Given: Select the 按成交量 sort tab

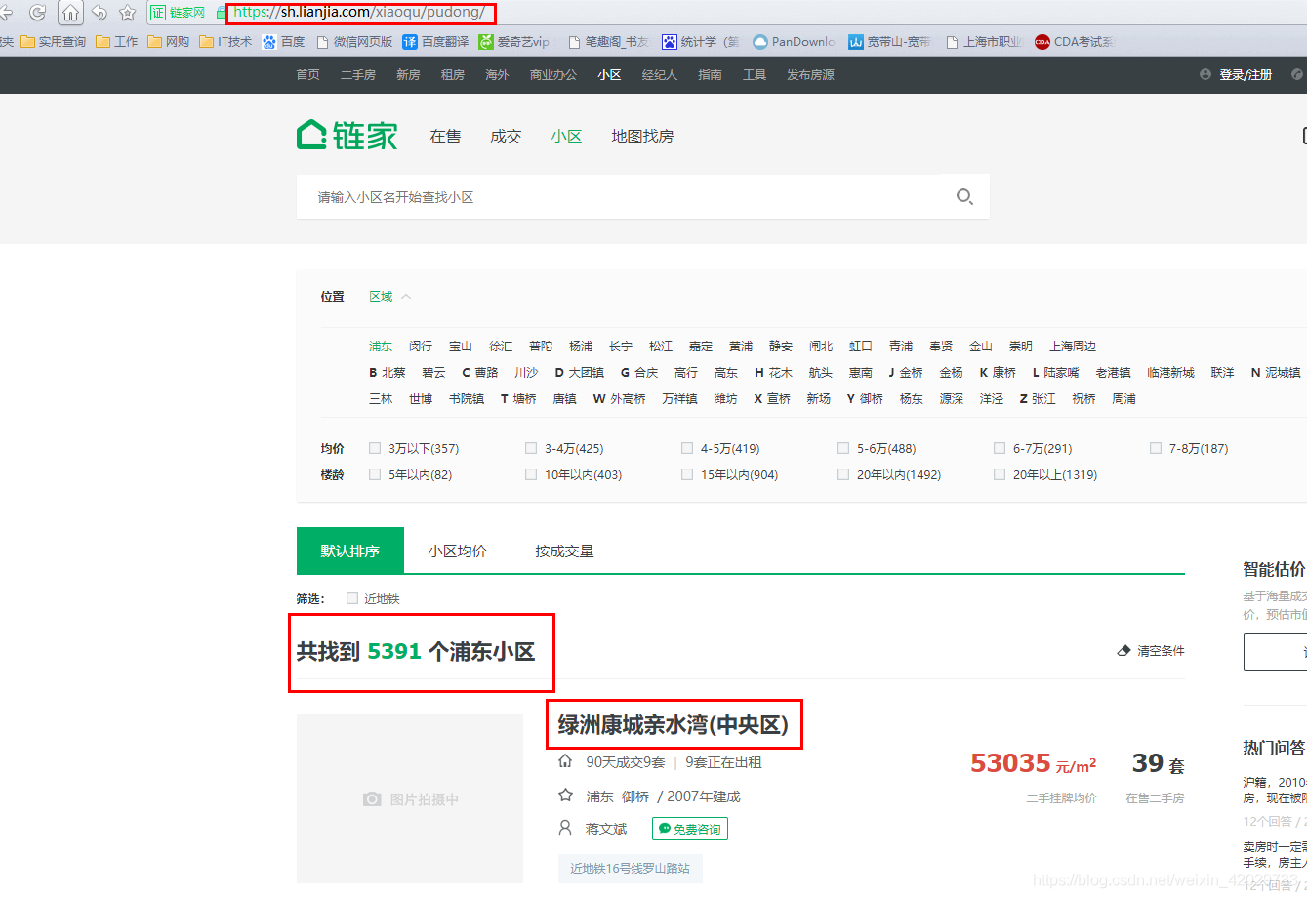Looking at the screenshot, I should coord(564,551).
